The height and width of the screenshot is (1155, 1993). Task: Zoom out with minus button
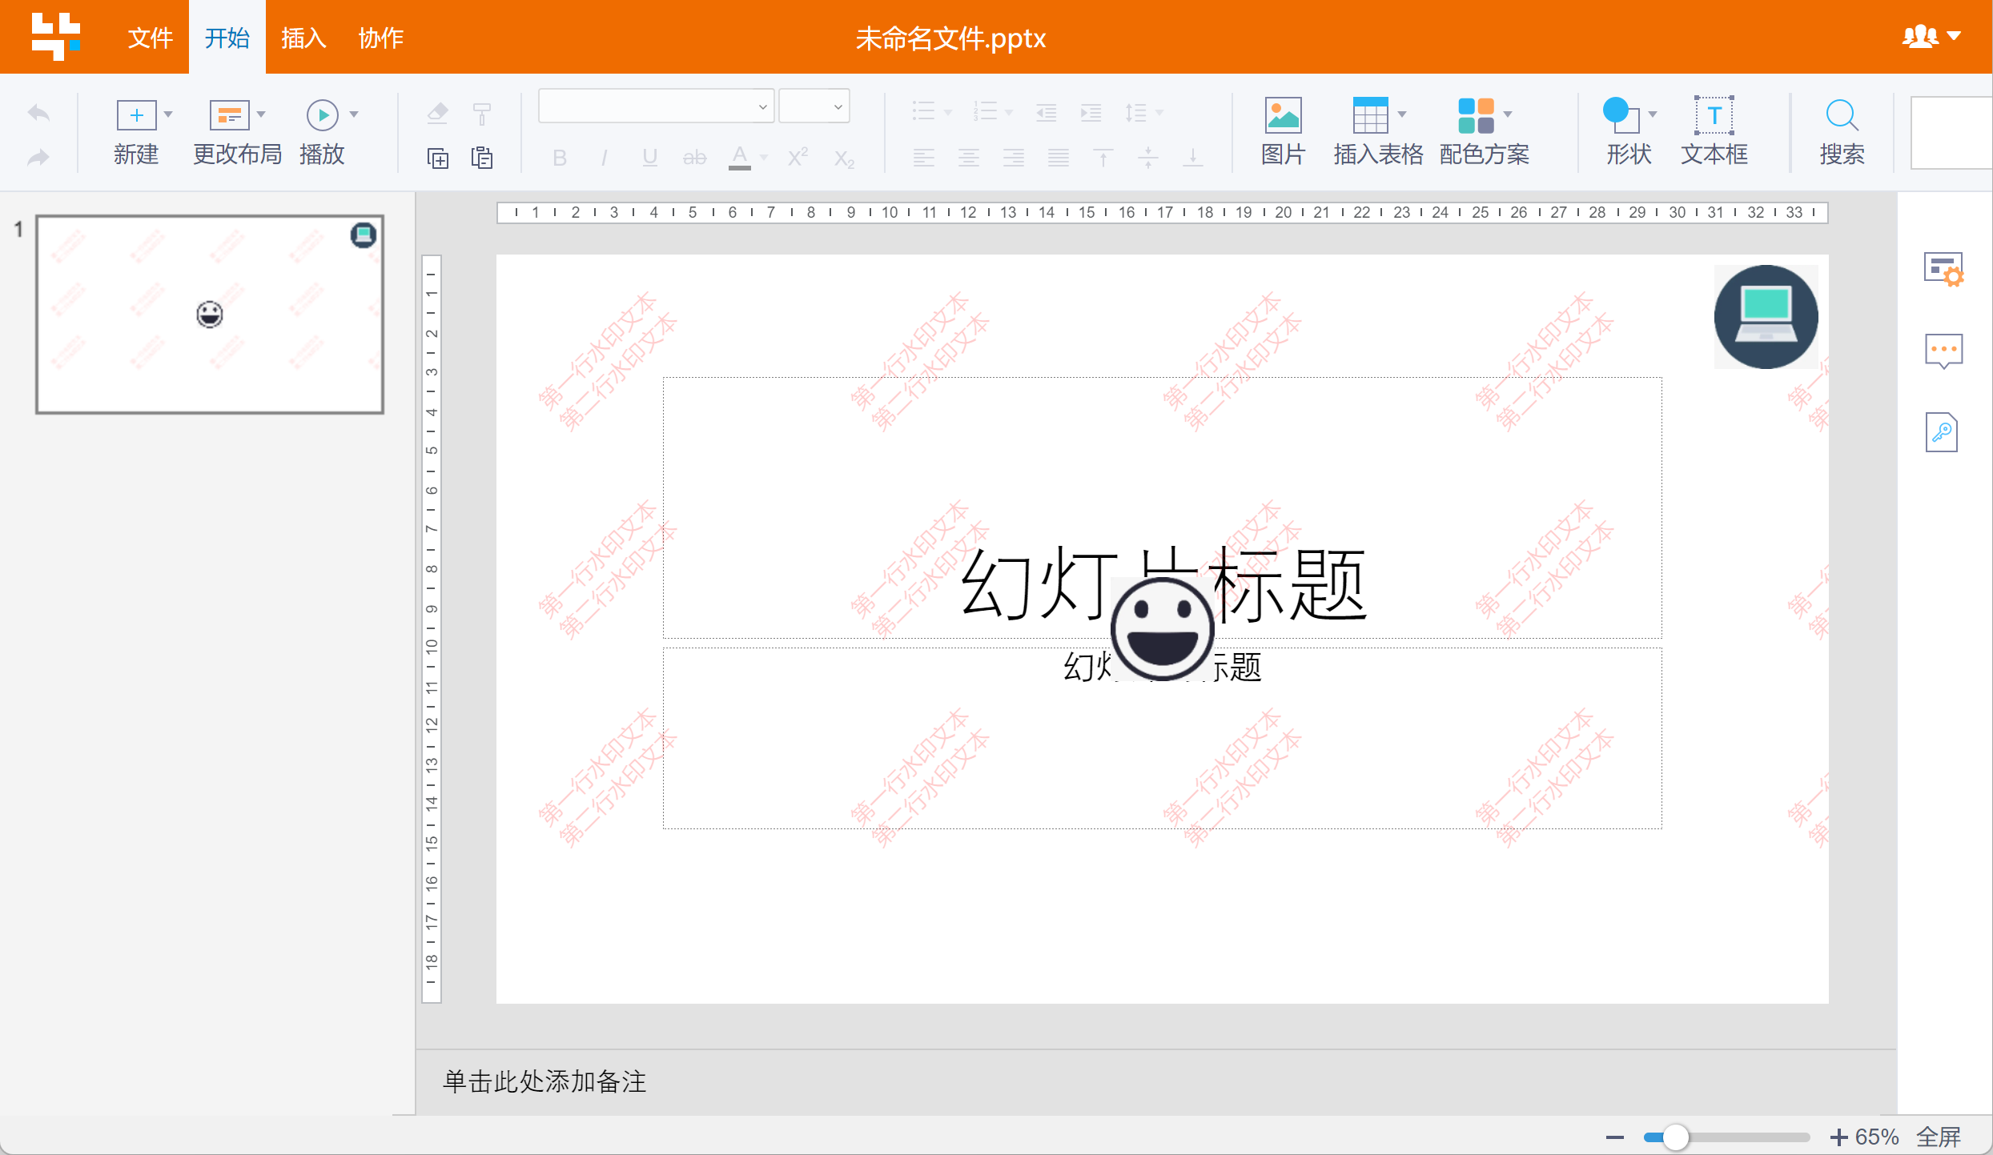coord(1615,1137)
